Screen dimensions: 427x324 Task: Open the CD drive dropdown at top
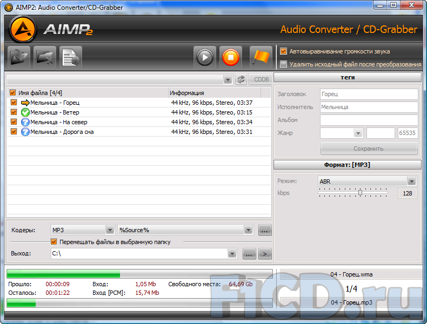point(228,80)
